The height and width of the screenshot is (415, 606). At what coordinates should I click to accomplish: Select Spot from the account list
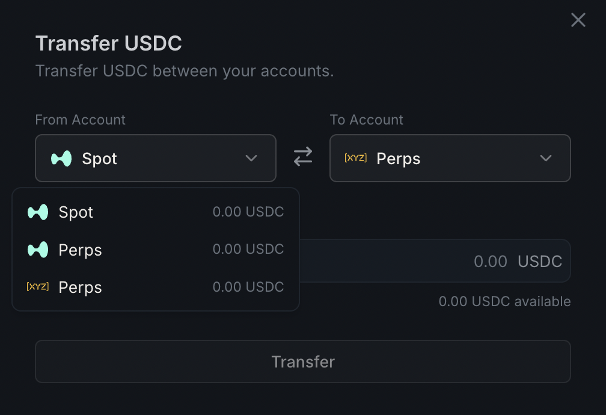point(76,212)
